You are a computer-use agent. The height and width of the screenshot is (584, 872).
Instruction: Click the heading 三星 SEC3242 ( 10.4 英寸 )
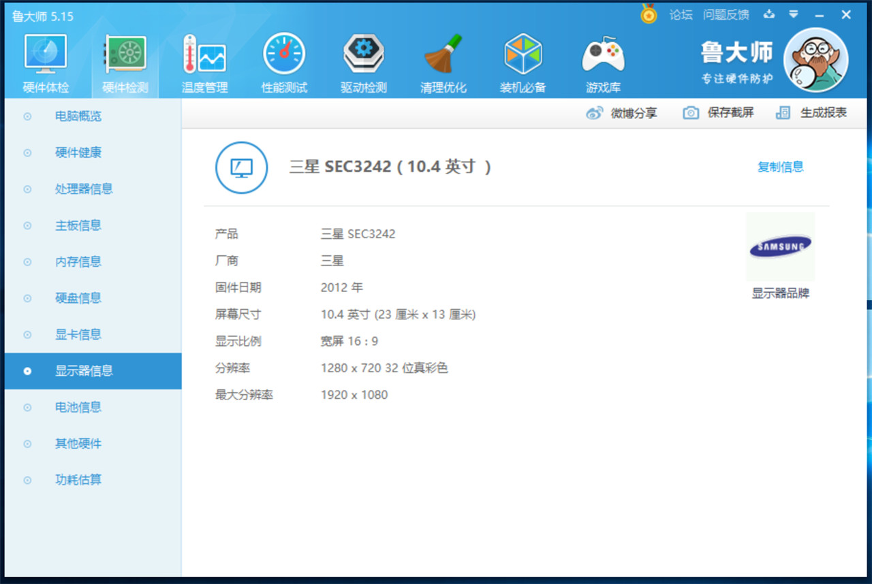point(390,167)
